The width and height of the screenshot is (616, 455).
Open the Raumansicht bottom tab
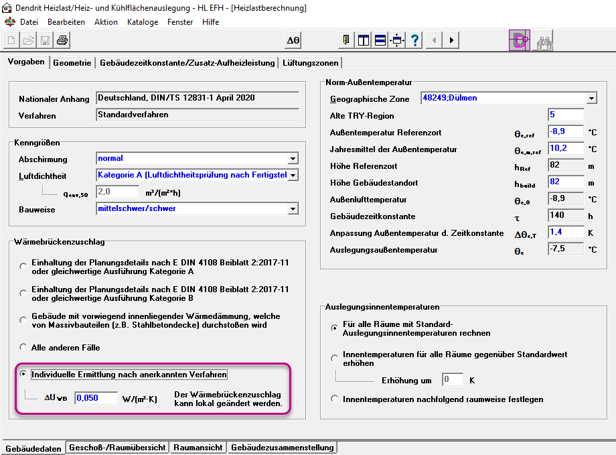coord(198,448)
